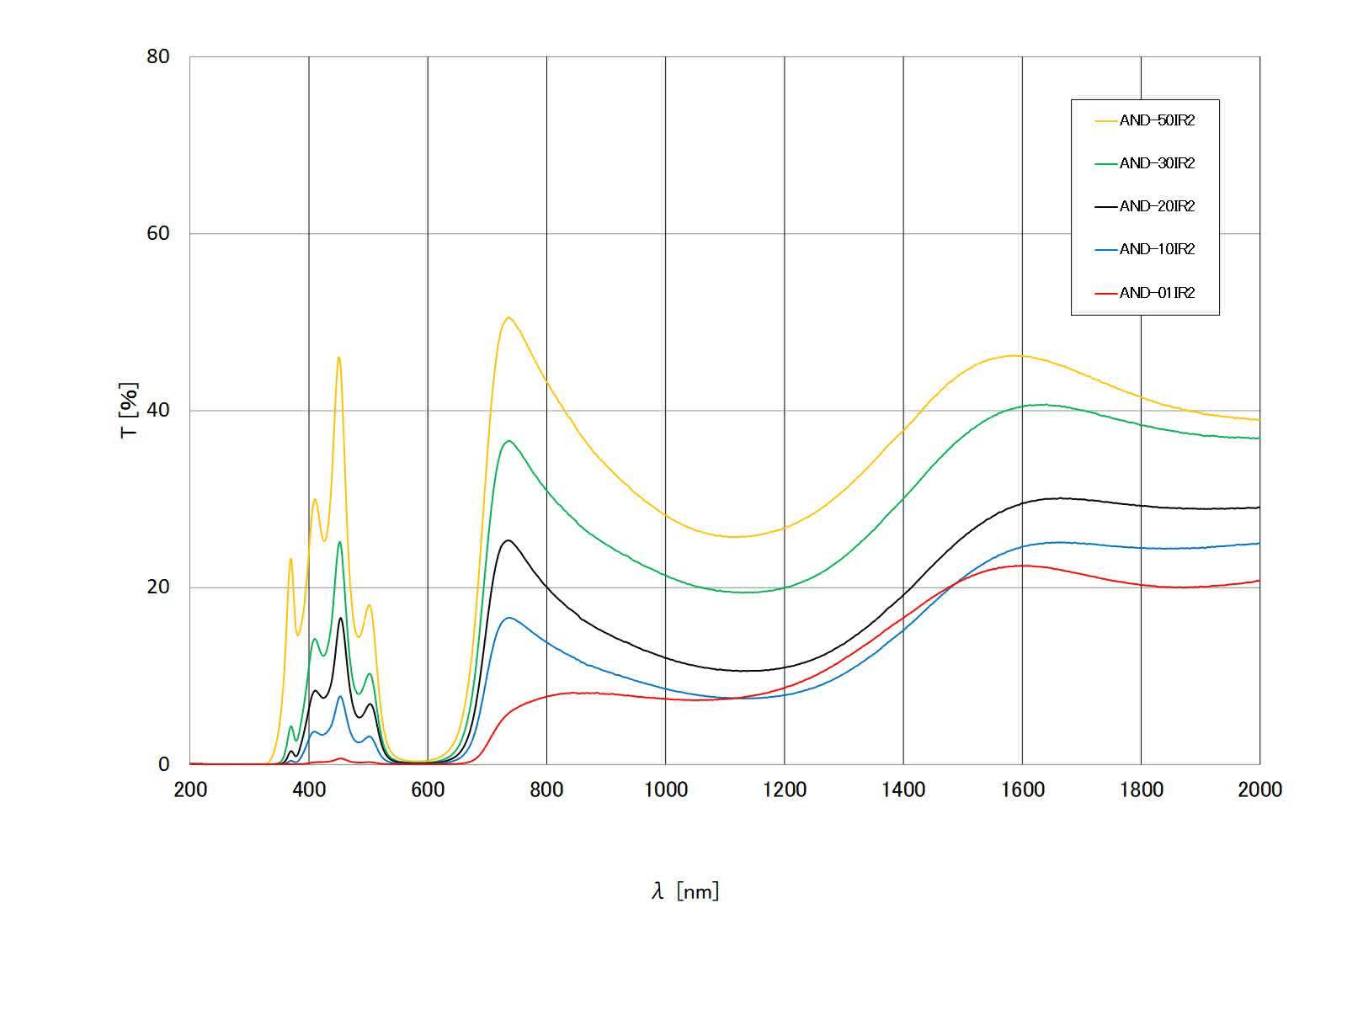Select the 2000 tick label on x-axis
Screen dimensions: 1347x1010
pyautogui.click(x=1259, y=789)
